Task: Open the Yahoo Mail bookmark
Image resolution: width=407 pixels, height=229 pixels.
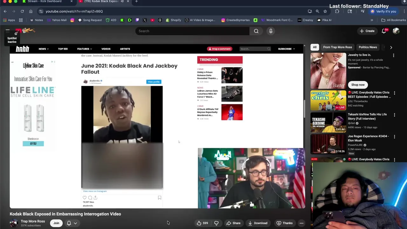Action: click(57, 20)
